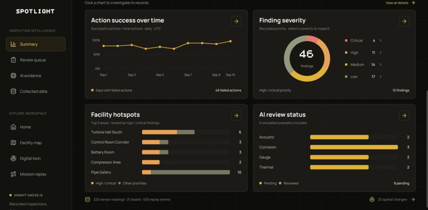
Task: Navigate to Collected data
Action: (36, 91)
